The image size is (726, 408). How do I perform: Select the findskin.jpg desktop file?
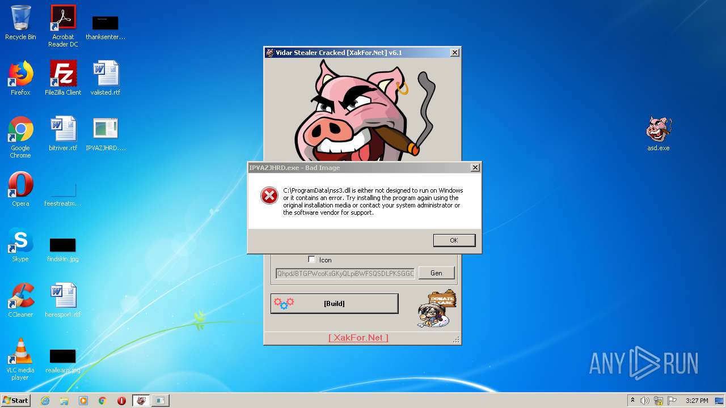point(63,249)
